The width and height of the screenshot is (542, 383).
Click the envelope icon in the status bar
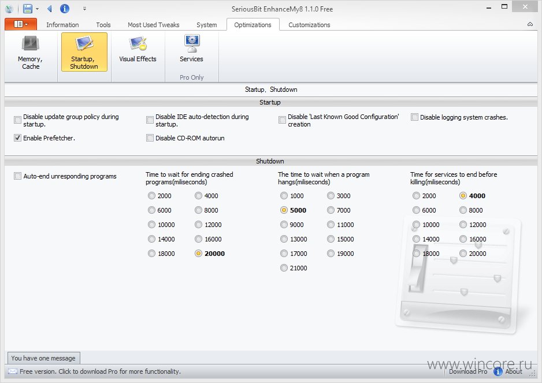click(x=13, y=371)
